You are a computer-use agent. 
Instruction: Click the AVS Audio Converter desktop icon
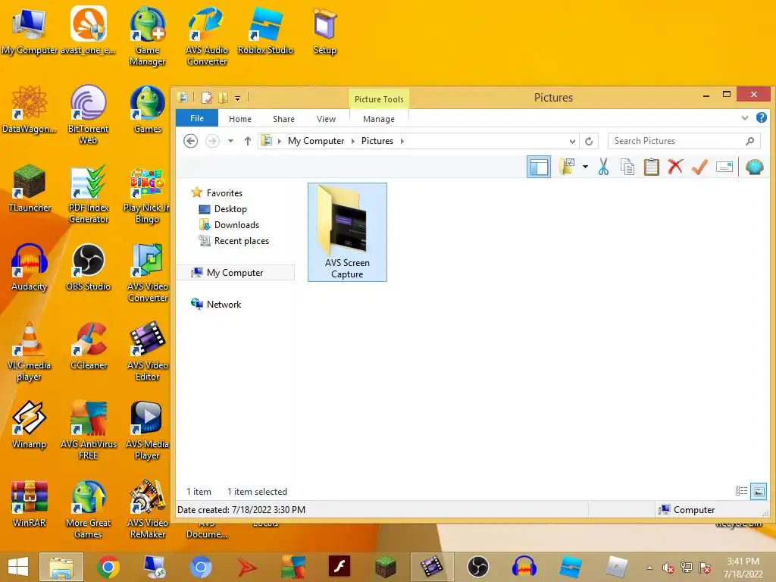pos(207,36)
